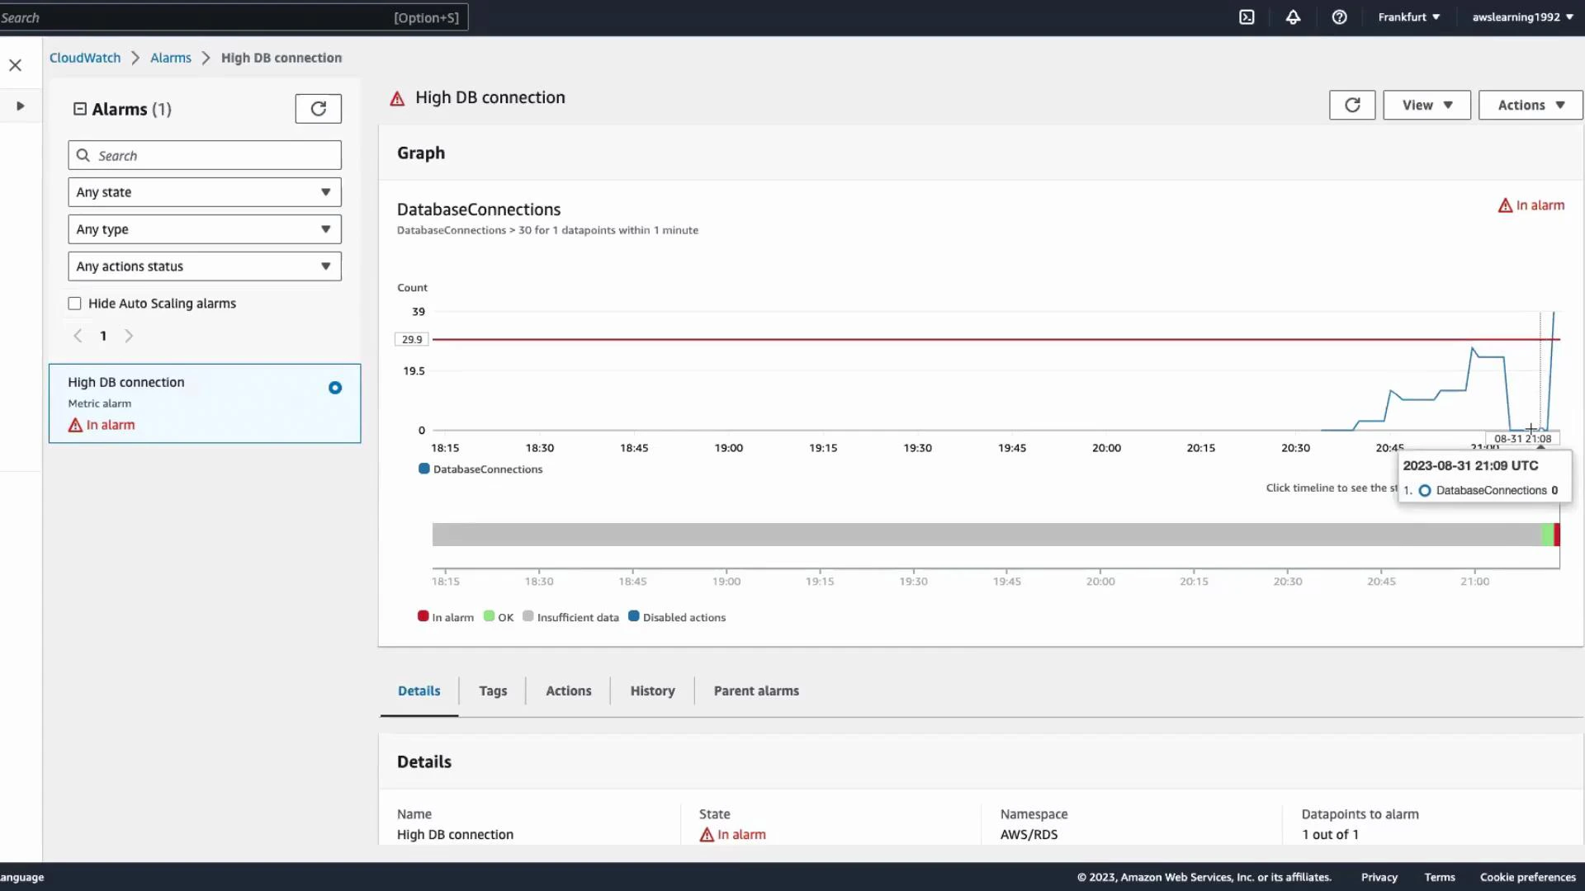Open the Any actions status dropdown
The image size is (1585, 891).
coord(204,266)
